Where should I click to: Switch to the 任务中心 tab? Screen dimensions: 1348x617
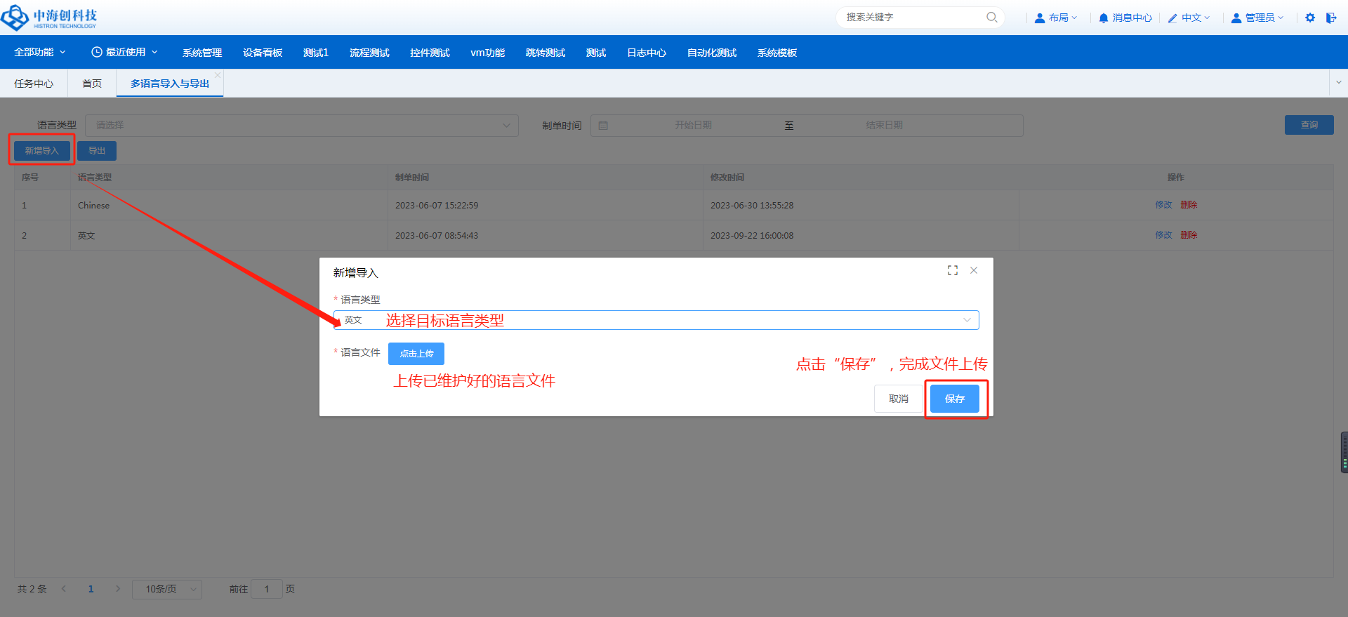click(x=34, y=84)
